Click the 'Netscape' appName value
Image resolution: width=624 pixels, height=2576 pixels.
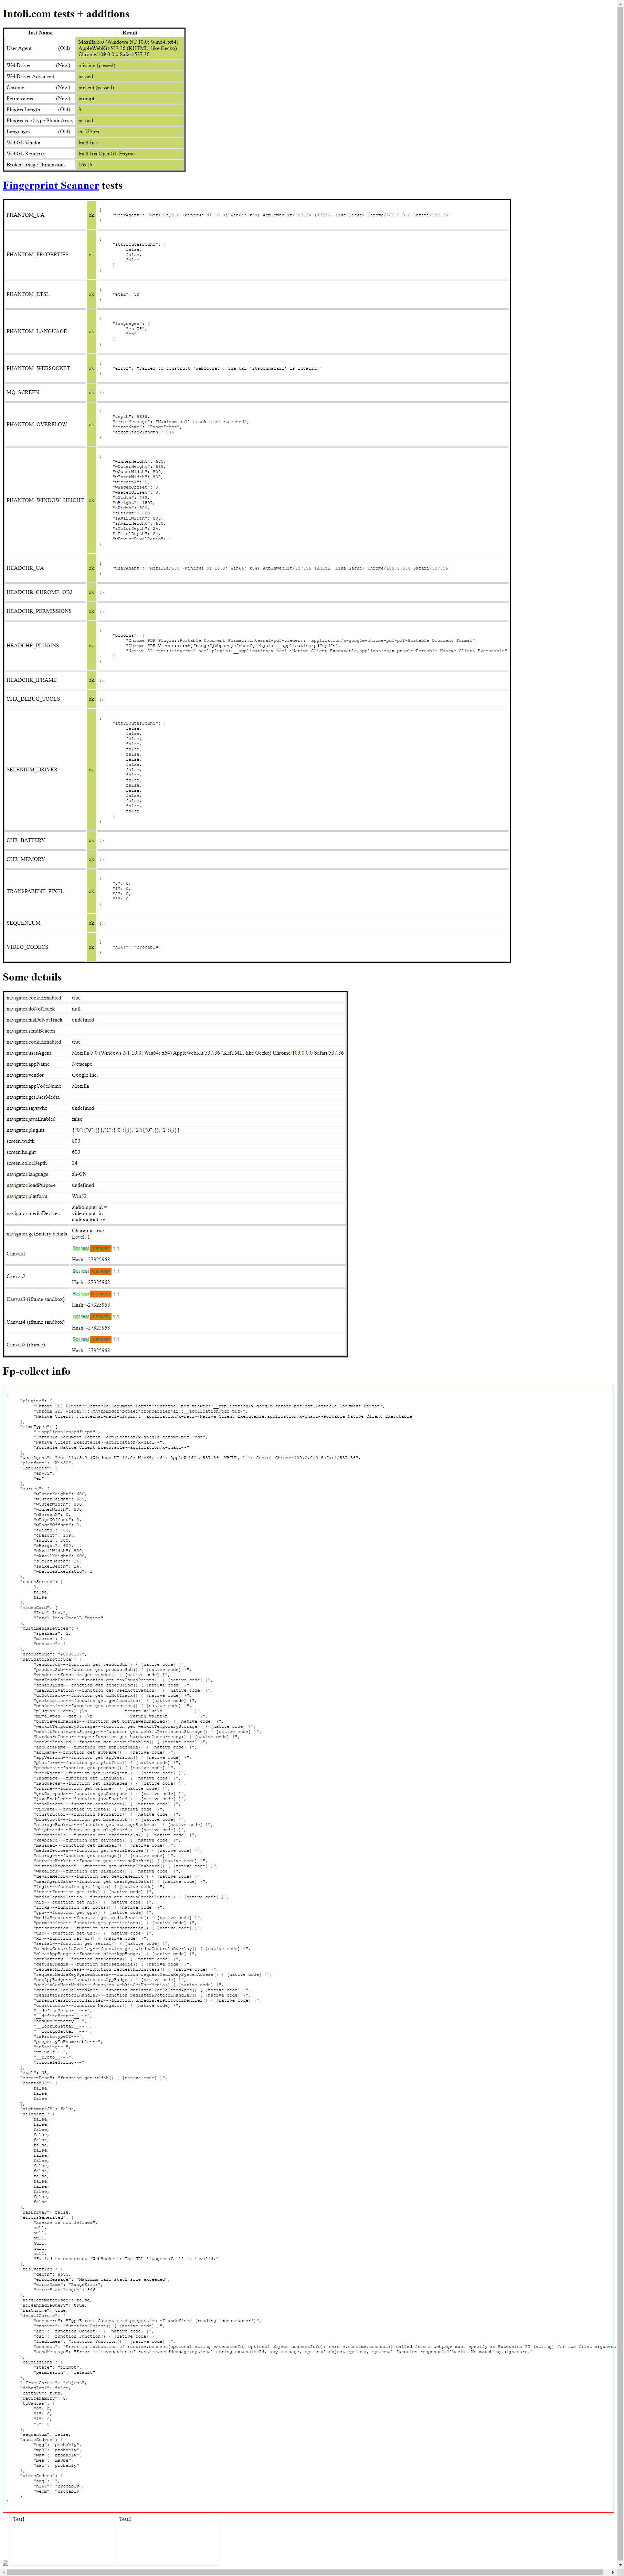[x=82, y=1064]
